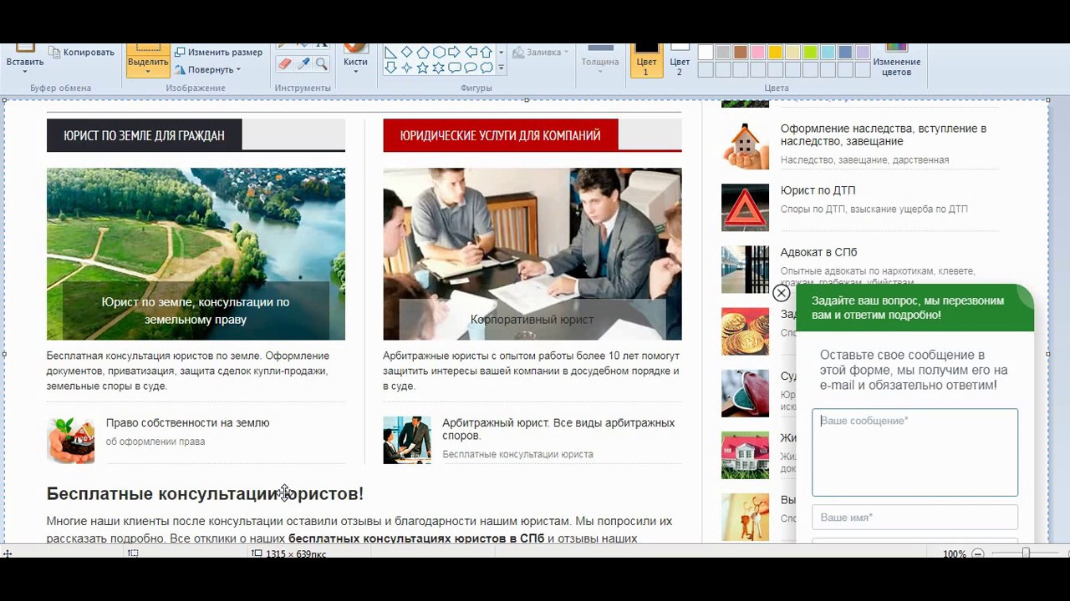The image size is (1070, 601).
Task: Choose the lime green color swatch
Action: [810, 53]
